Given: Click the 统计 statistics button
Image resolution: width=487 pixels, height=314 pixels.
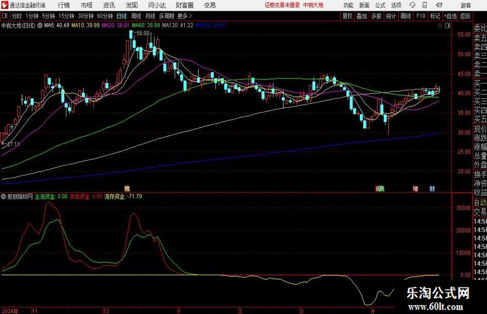Looking at the screenshot, I should (x=391, y=16).
